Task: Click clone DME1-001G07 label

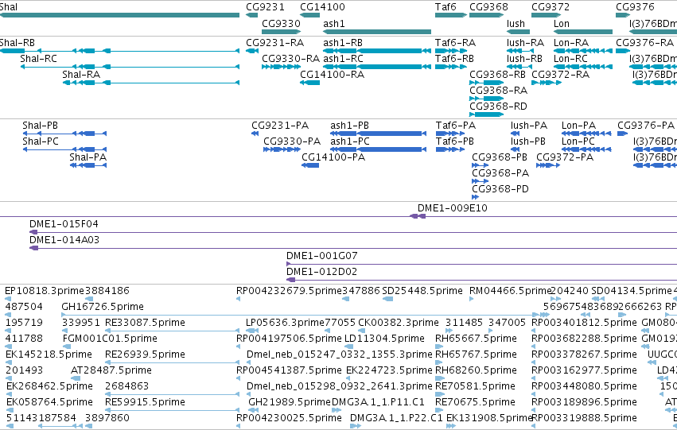Action: (322, 256)
